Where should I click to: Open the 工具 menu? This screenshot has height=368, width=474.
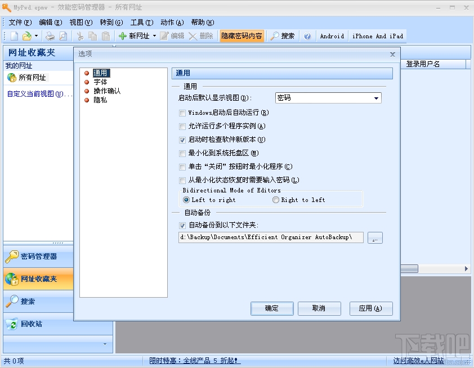[x=141, y=23]
